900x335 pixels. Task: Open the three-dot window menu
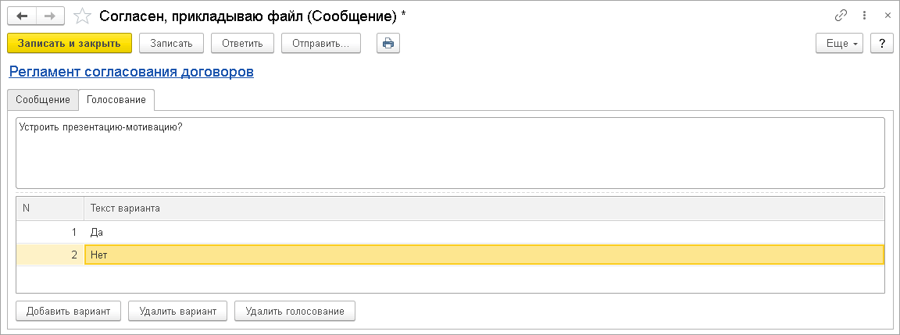pos(864,16)
